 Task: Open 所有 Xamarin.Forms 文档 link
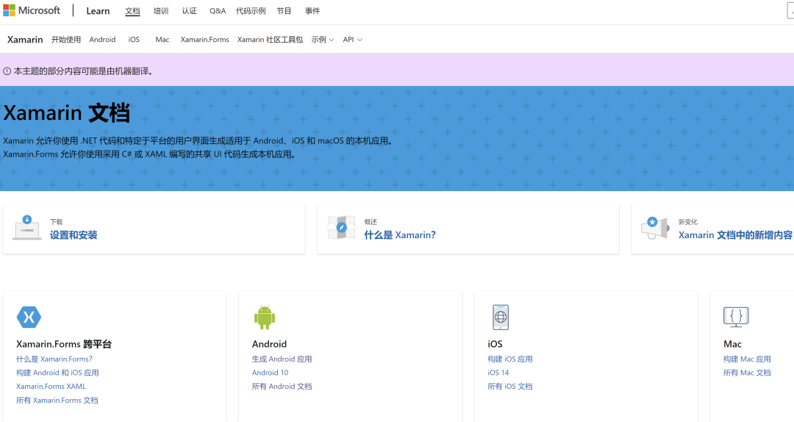click(57, 400)
